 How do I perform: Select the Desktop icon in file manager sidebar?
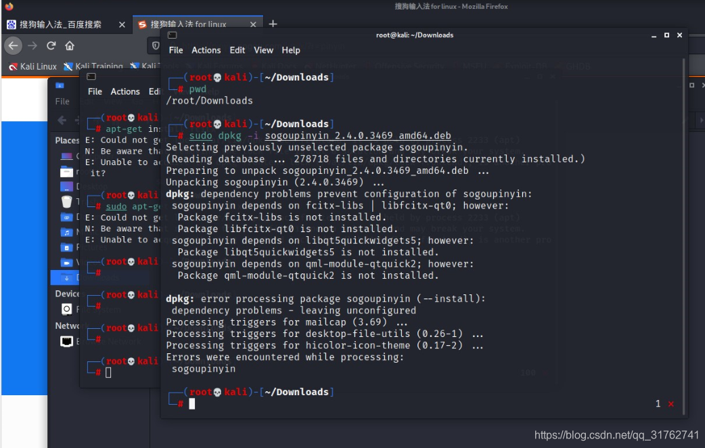(66, 186)
